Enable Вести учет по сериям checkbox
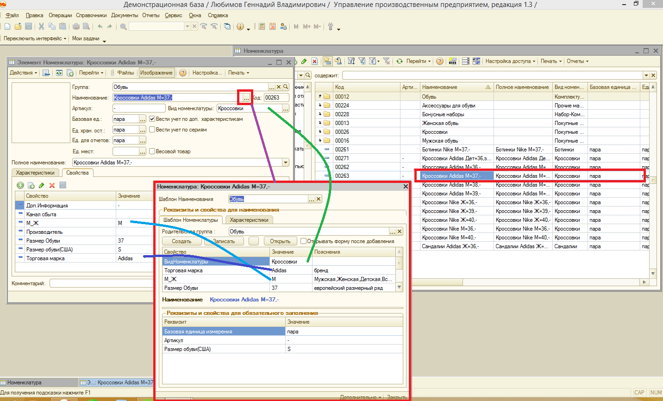 tap(152, 130)
